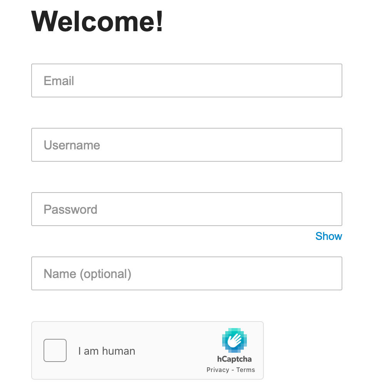Image resolution: width=372 pixels, height=392 pixels.
Task: Click the 'Welcome!' heading
Action: pos(97,22)
